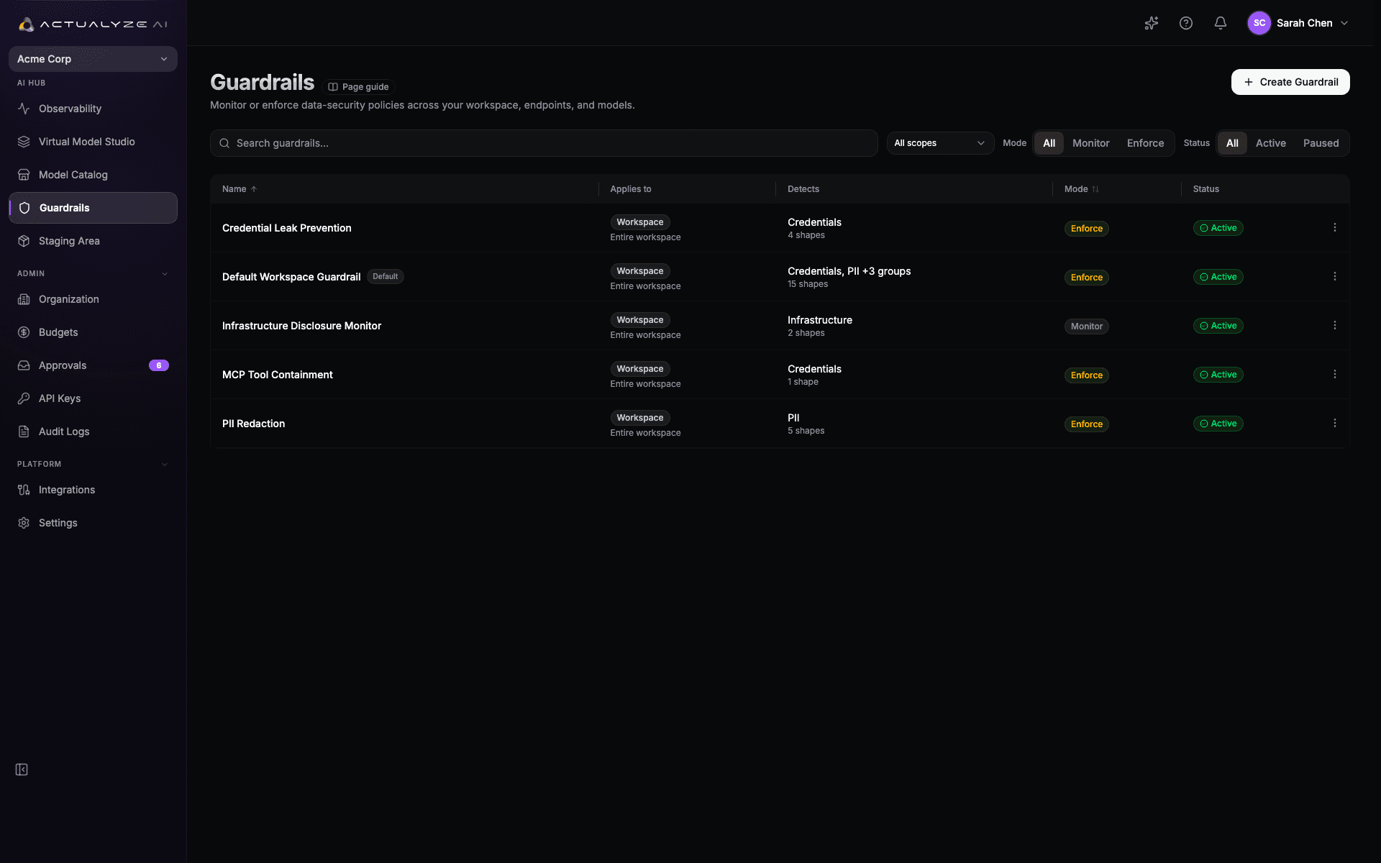Click the Sarah Chen SC avatar
The width and height of the screenshot is (1381, 863).
1259,23
